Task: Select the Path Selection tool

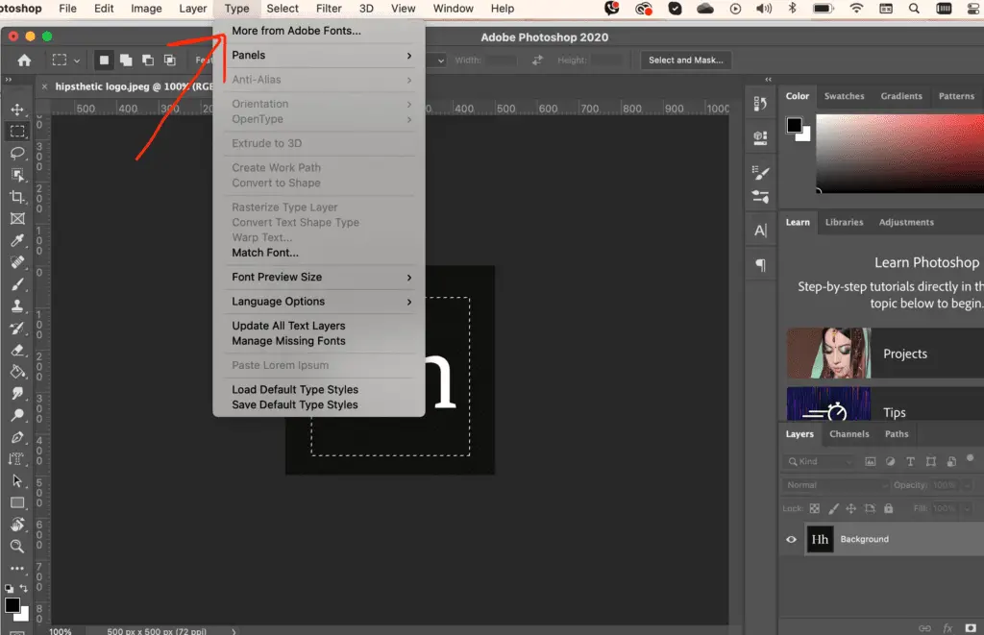Action: [x=17, y=480]
